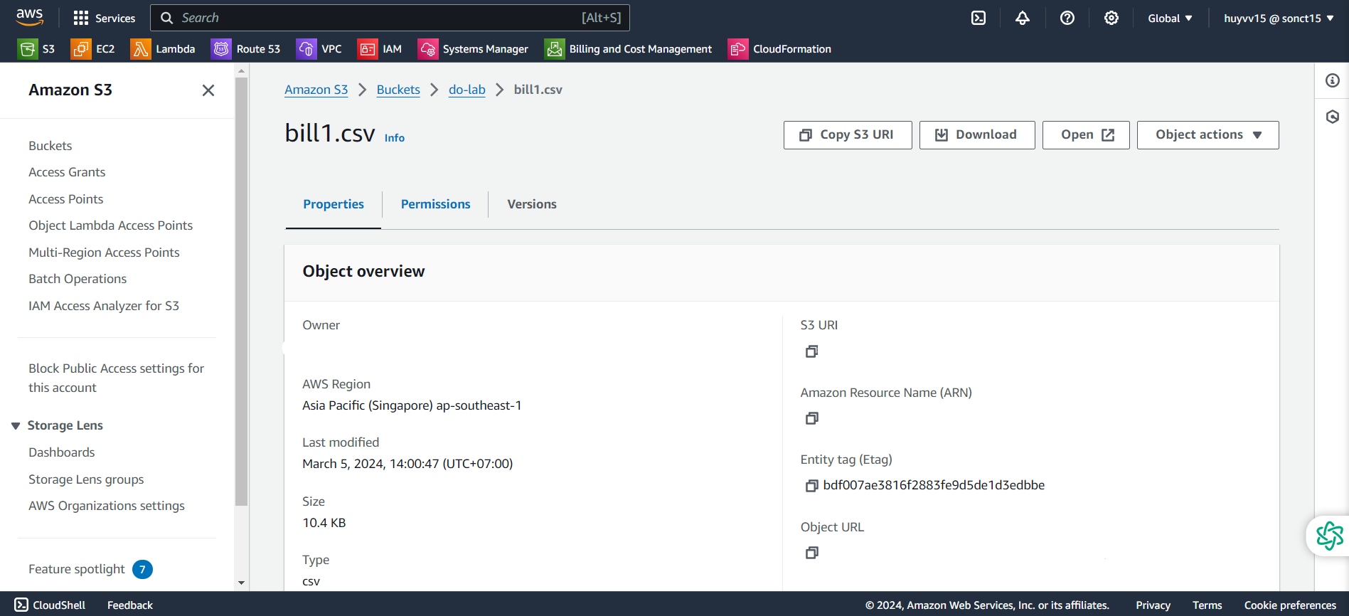Click the Download button
The width and height of the screenshot is (1349, 616).
point(977,135)
